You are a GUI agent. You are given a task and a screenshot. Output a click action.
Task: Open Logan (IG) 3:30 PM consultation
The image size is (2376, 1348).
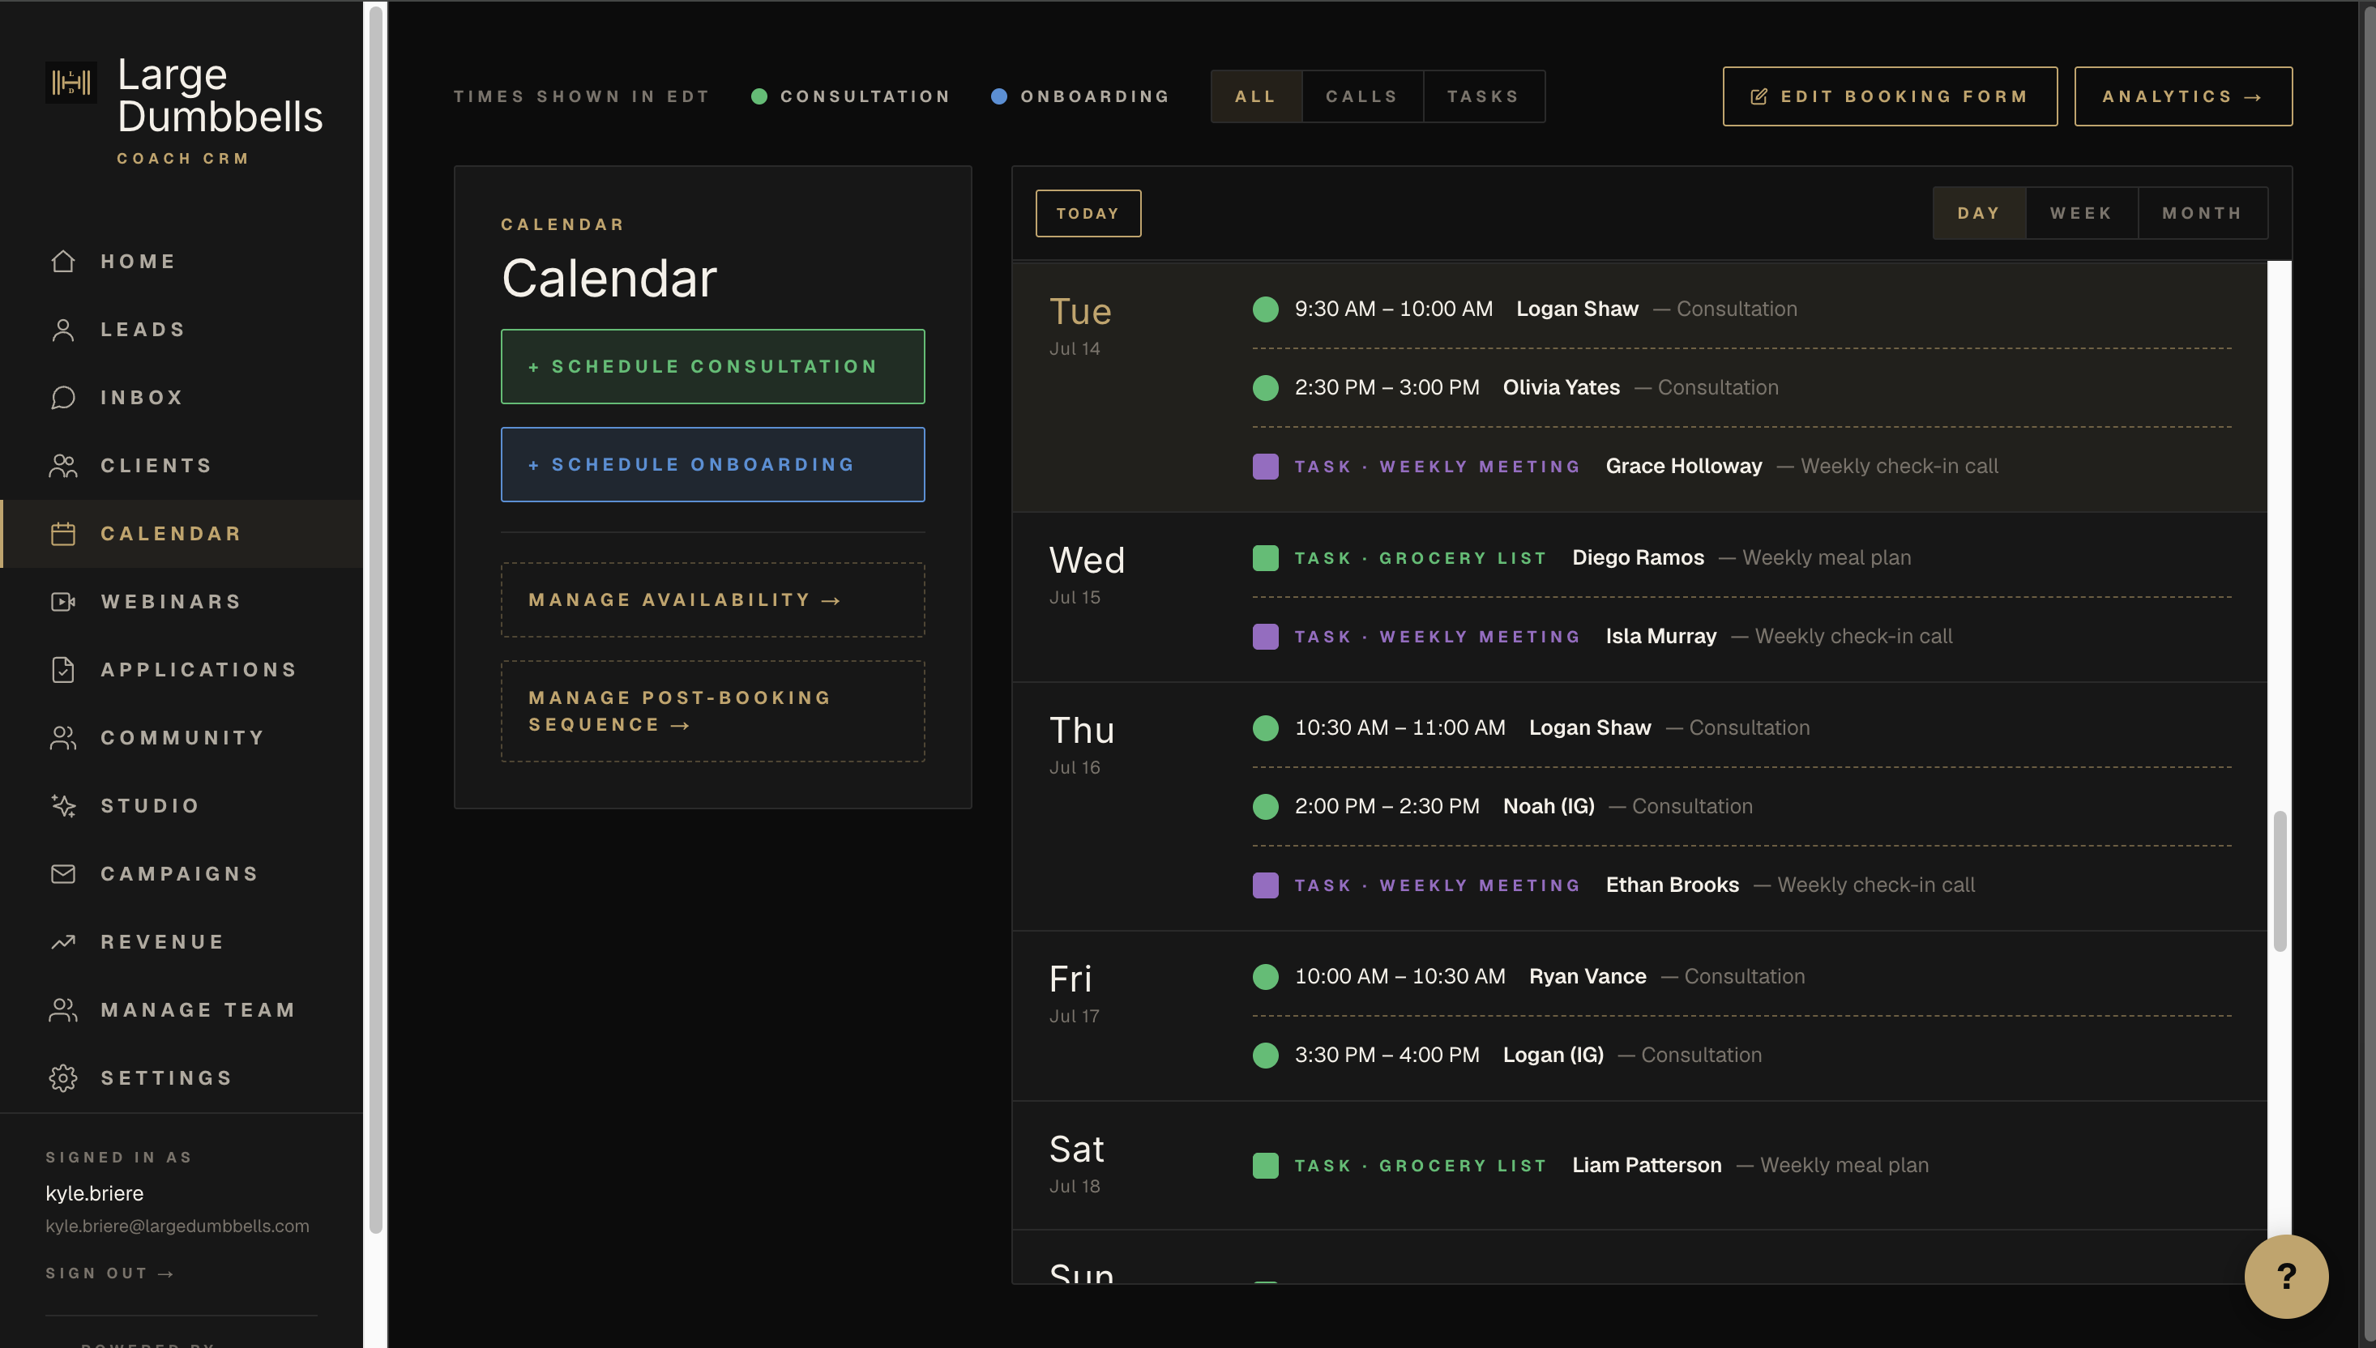coord(1741,1055)
